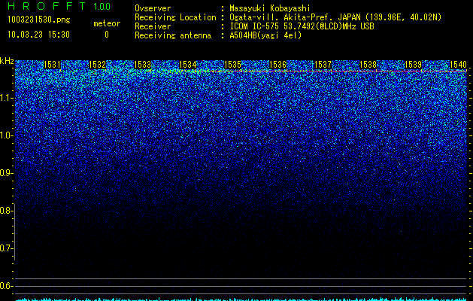Click the cyan signal level trace at bottom
This screenshot has height=301, width=473.
pos(241,299)
